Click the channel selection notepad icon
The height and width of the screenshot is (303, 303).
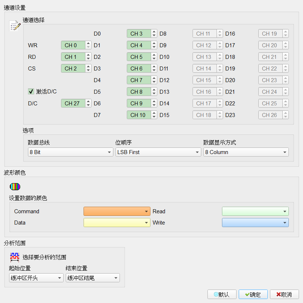coord(15,26)
